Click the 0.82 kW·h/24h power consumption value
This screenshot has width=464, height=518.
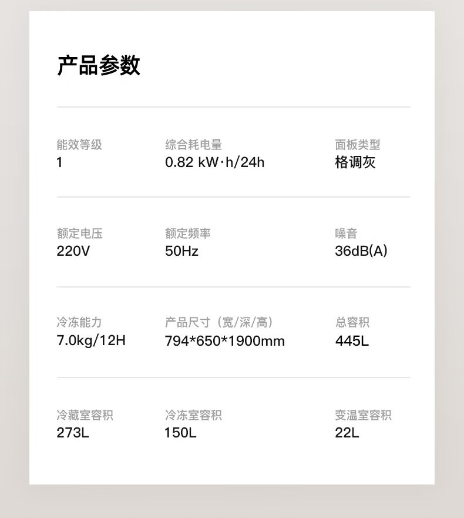click(215, 162)
